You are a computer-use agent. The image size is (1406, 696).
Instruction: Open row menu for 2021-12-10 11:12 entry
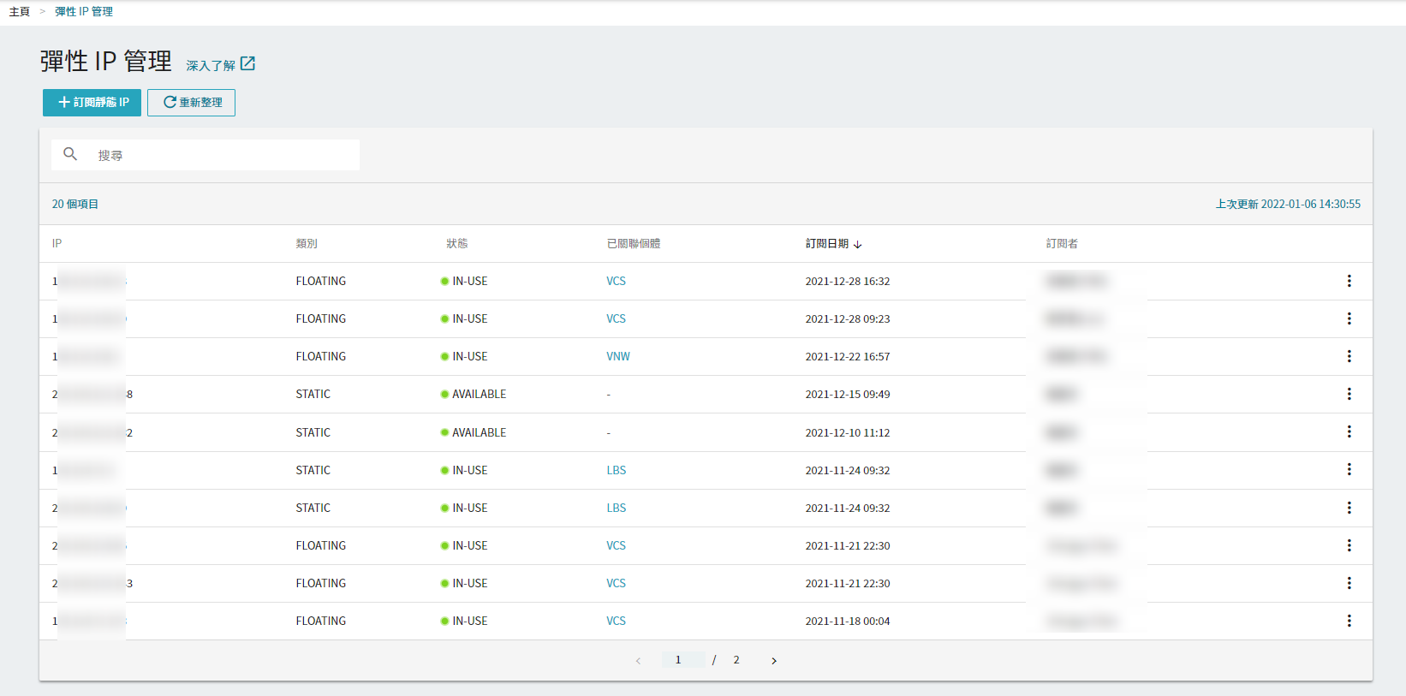click(x=1349, y=431)
